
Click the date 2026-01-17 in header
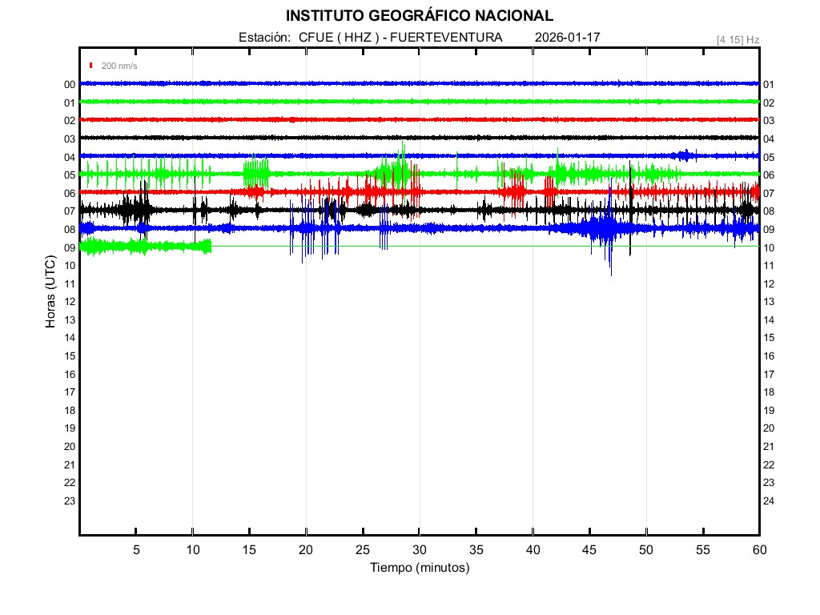tap(567, 38)
